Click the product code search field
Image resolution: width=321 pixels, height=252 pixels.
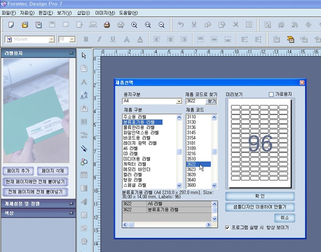click(x=196, y=101)
